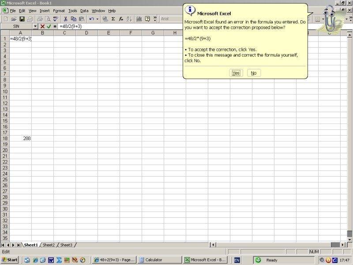Screen dimensions: 353x265
Task: Switch to the Sheet3 tab
Action: [x=66, y=245]
